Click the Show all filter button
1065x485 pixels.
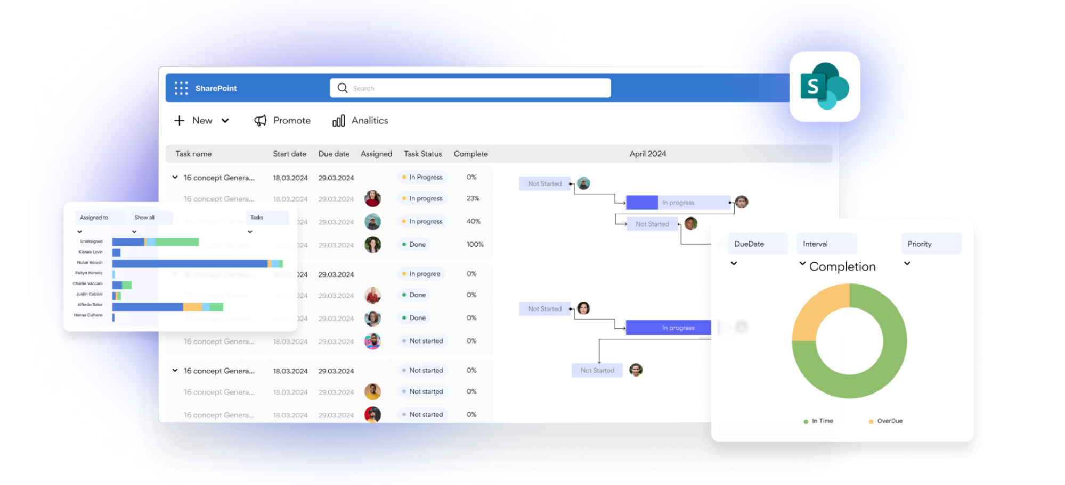pos(151,218)
